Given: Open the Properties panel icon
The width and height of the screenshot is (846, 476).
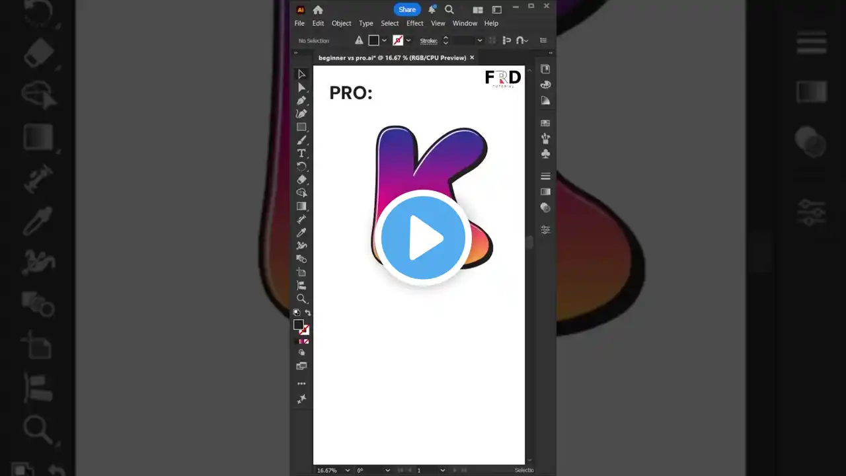Looking at the screenshot, I should (x=545, y=69).
